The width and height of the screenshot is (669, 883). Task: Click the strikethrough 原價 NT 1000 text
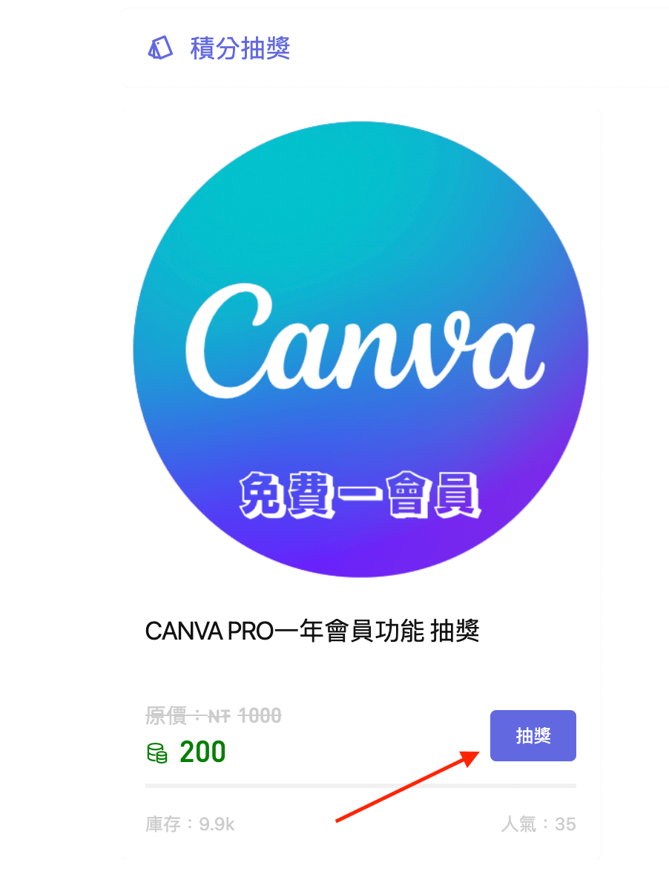[x=214, y=716]
